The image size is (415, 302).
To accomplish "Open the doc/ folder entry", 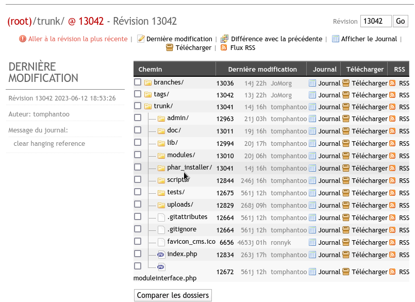I will (x=174, y=130).
